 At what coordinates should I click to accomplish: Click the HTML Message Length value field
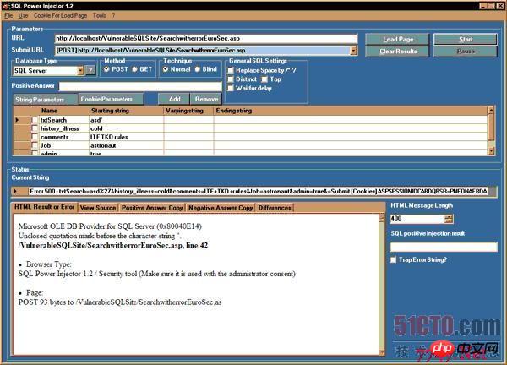(x=417, y=219)
